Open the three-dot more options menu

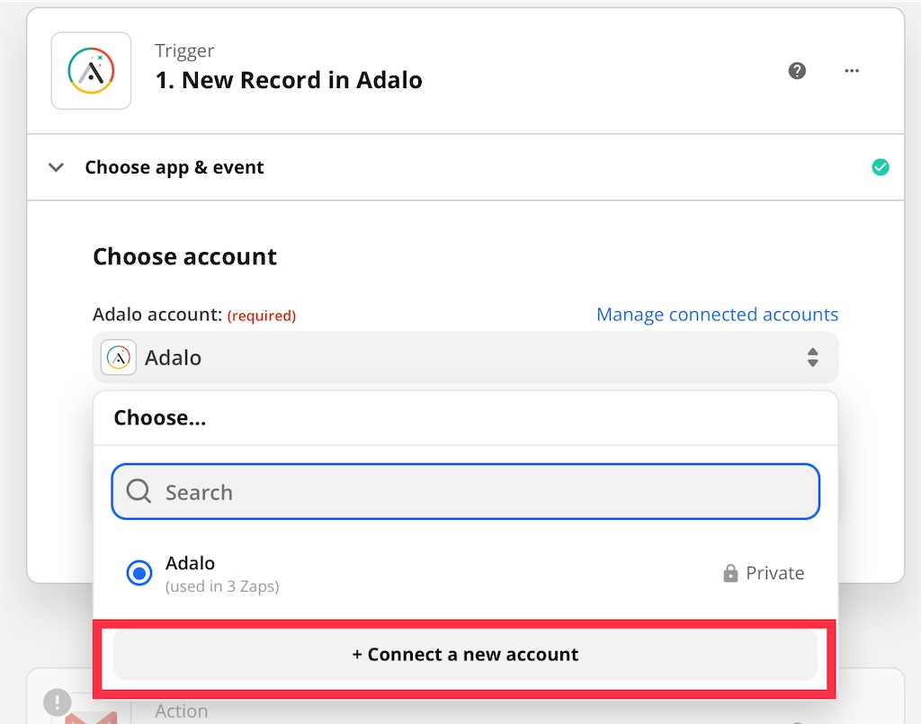pyautogui.click(x=852, y=71)
